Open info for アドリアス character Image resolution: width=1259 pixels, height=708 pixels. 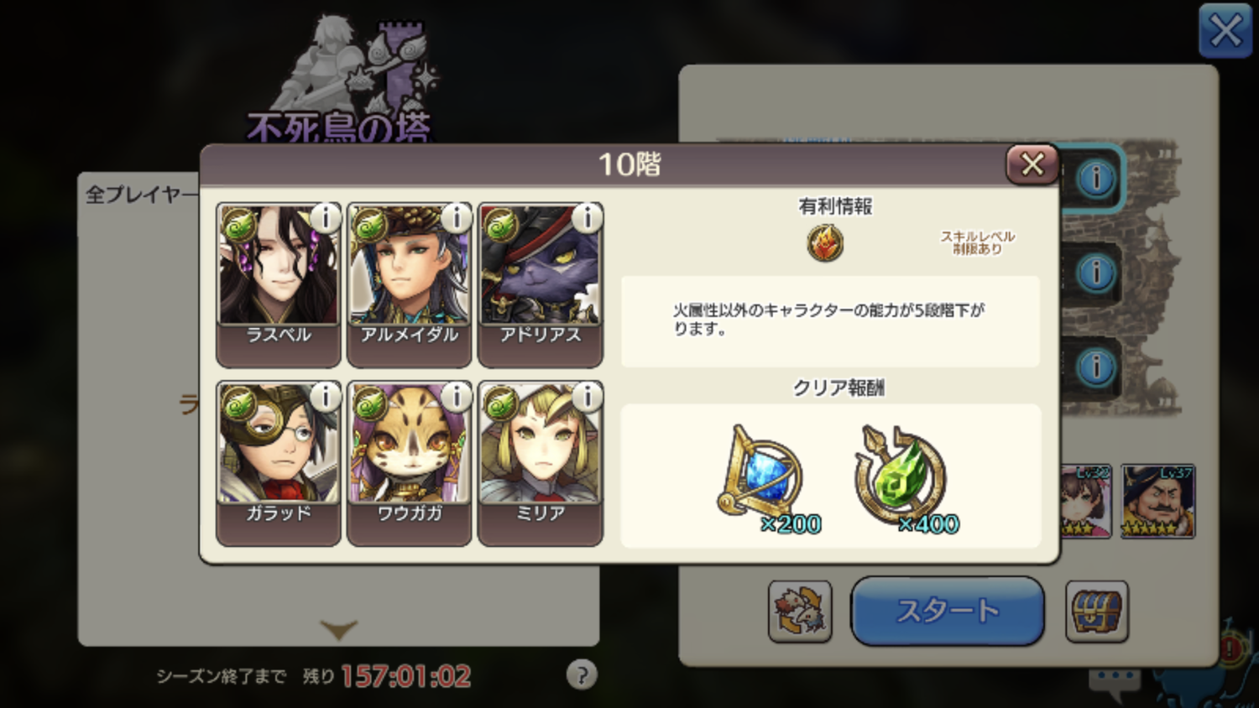pyautogui.click(x=587, y=218)
